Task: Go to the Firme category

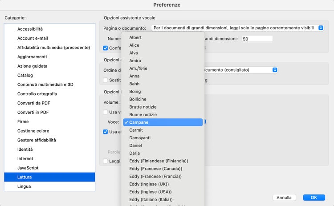Action: coord(23,121)
